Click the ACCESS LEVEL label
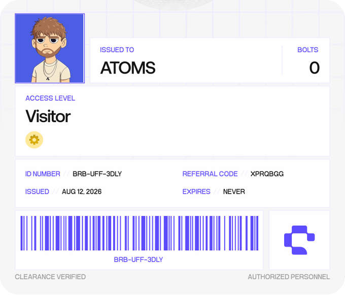Screen dimensions: 345x295 point(50,98)
